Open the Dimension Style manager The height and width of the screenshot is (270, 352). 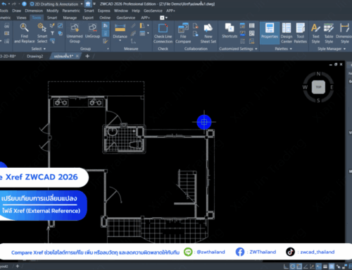click(344, 33)
